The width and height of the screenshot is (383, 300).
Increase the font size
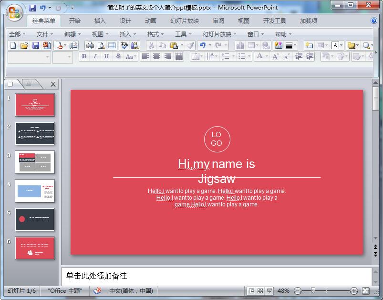coord(275,56)
